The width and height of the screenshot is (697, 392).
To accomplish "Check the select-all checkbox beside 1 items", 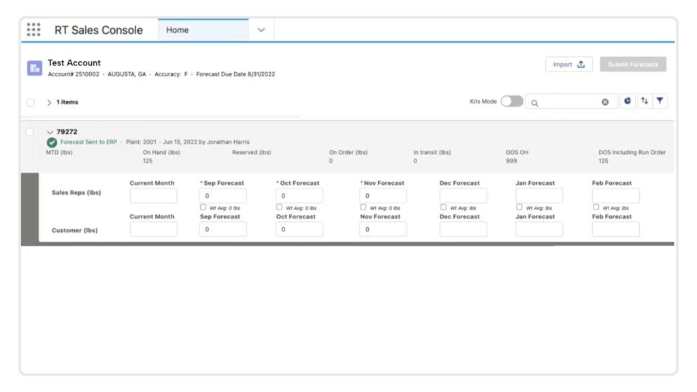I will tap(30, 103).
